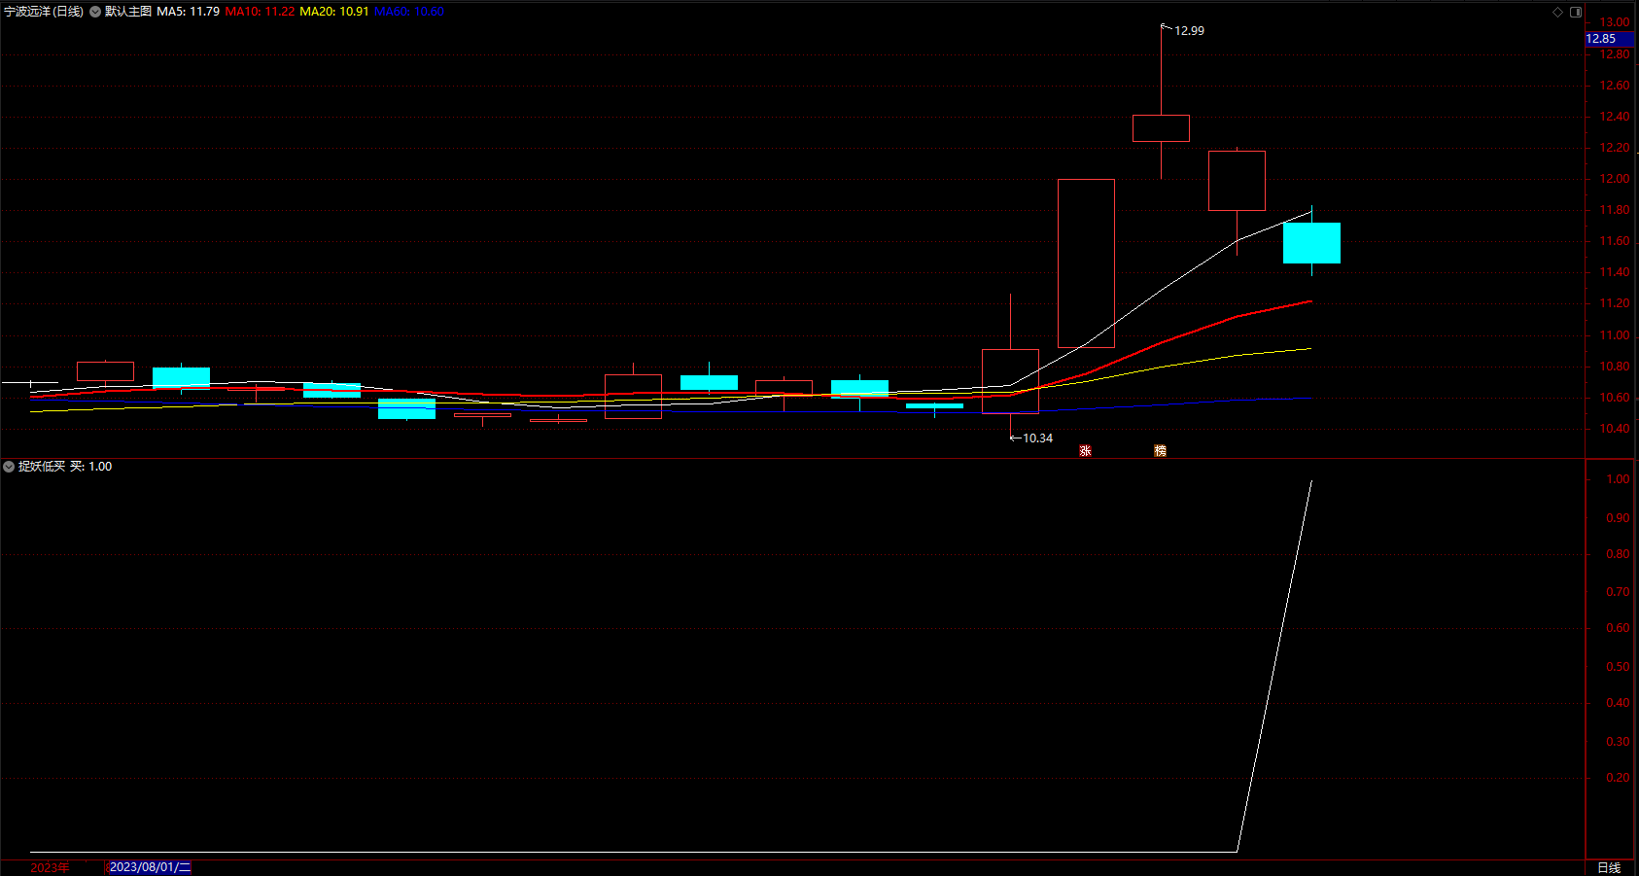
Task: Select the tall red limit-up candle body
Action: pos(1086,263)
